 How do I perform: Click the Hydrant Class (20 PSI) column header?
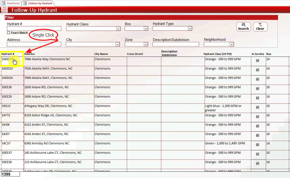[217, 54]
